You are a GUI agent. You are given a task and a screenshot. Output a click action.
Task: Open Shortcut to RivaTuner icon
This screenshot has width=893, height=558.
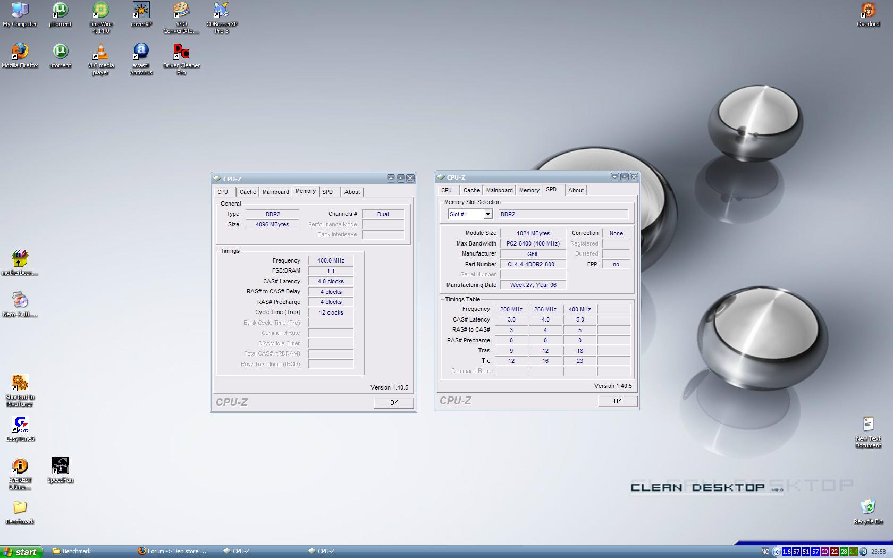[x=20, y=391]
